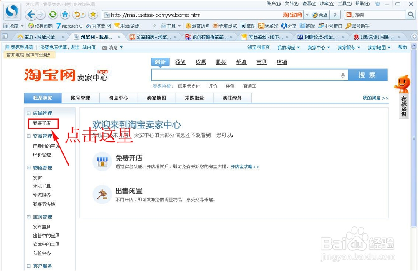Collapse the 店铺管理 sidebar section
The image size is (418, 271).
click(x=28, y=113)
